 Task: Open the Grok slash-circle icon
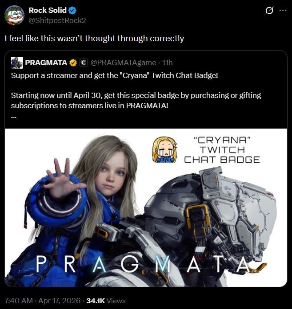(x=269, y=11)
